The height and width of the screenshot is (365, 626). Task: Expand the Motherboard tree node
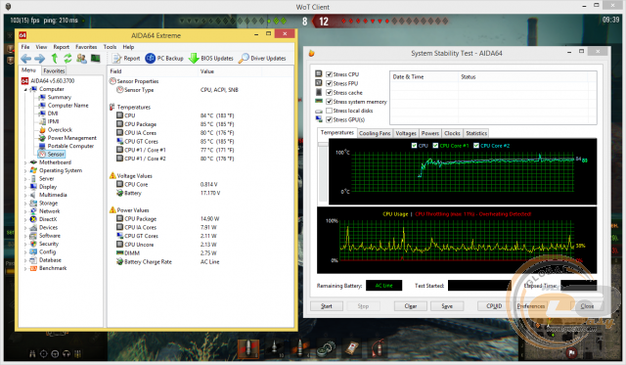25,162
